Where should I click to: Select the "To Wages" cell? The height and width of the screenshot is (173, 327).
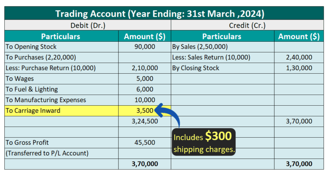tap(60, 79)
